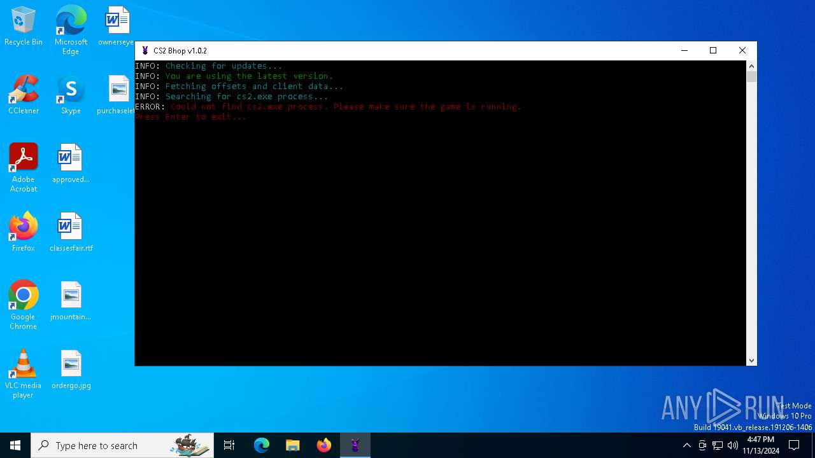815x458 pixels.
Task: Click console scrollbar down arrow
Action: [x=751, y=361]
